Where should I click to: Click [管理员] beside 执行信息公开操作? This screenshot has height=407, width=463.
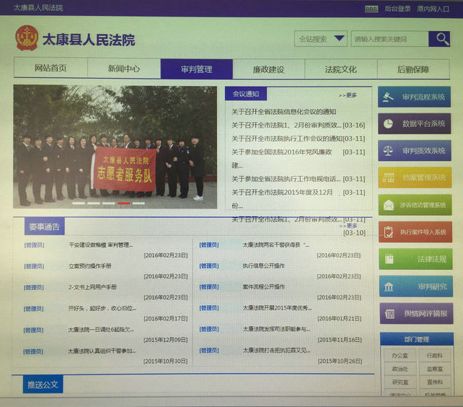coord(209,266)
